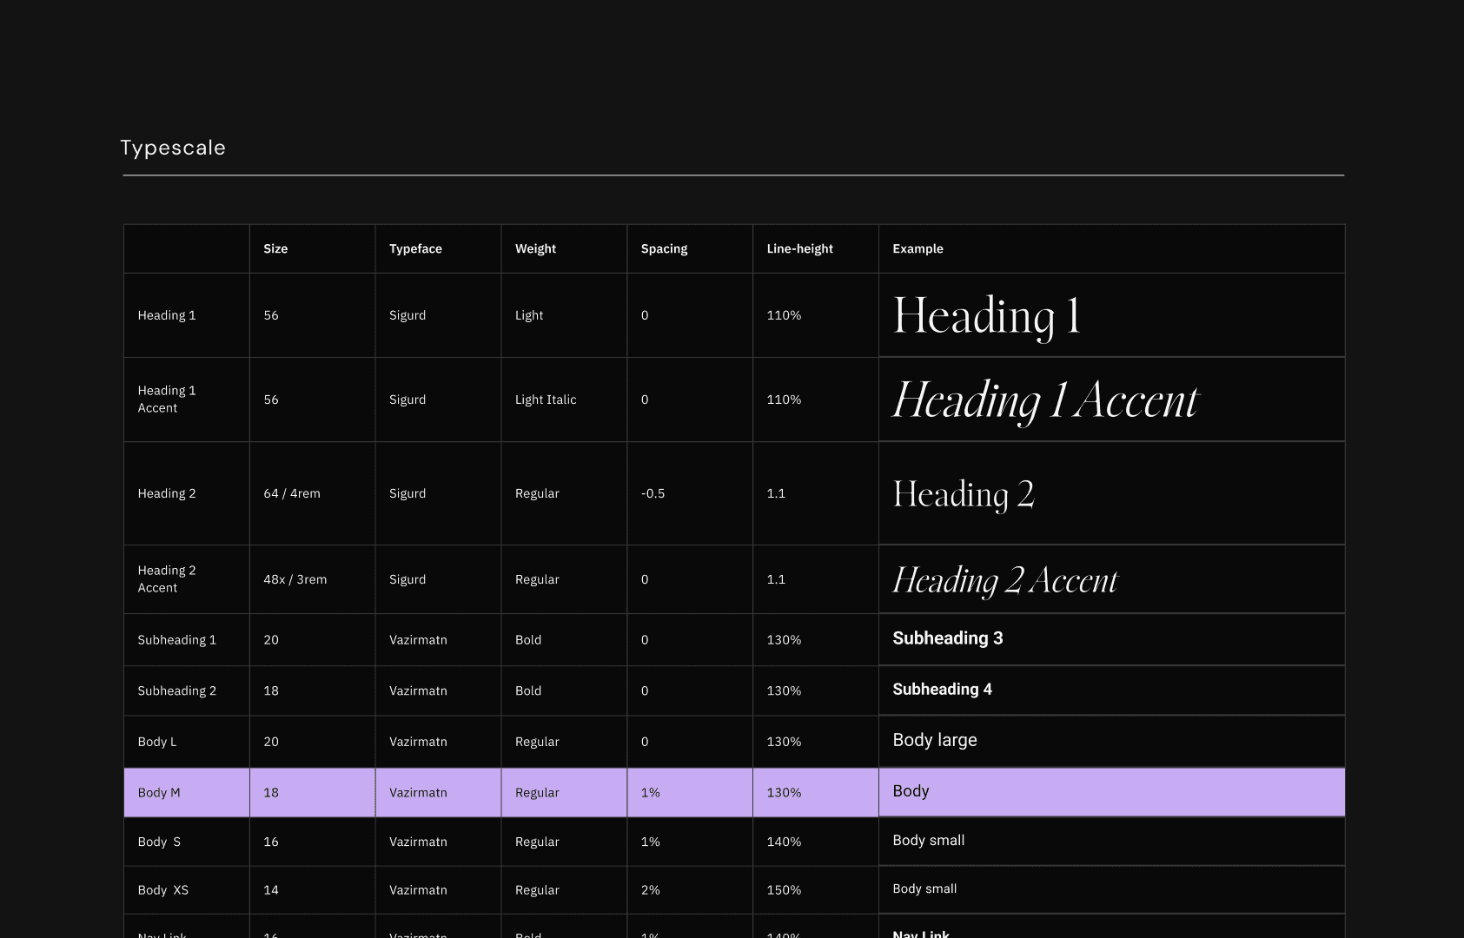1464x938 pixels.
Task: Select the Example column header
Action: (x=917, y=248)
